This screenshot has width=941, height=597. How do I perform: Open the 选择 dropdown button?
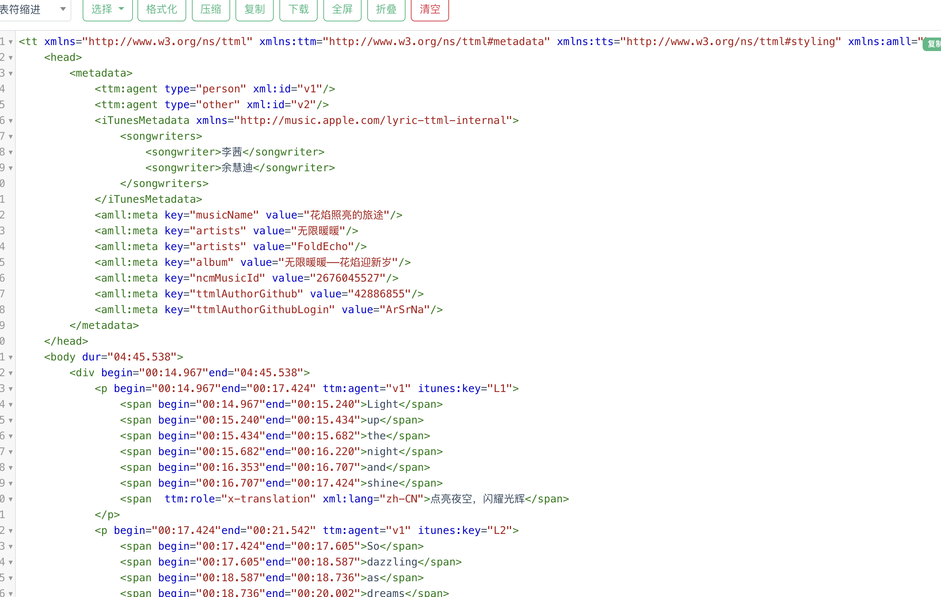point(107,9)
